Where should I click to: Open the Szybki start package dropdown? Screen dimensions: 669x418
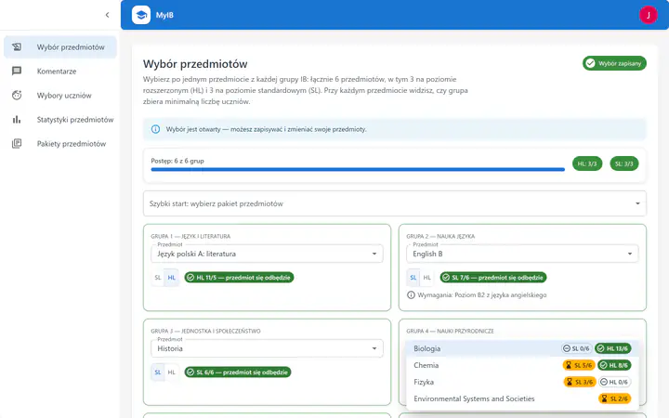click(x=395, y=203)
